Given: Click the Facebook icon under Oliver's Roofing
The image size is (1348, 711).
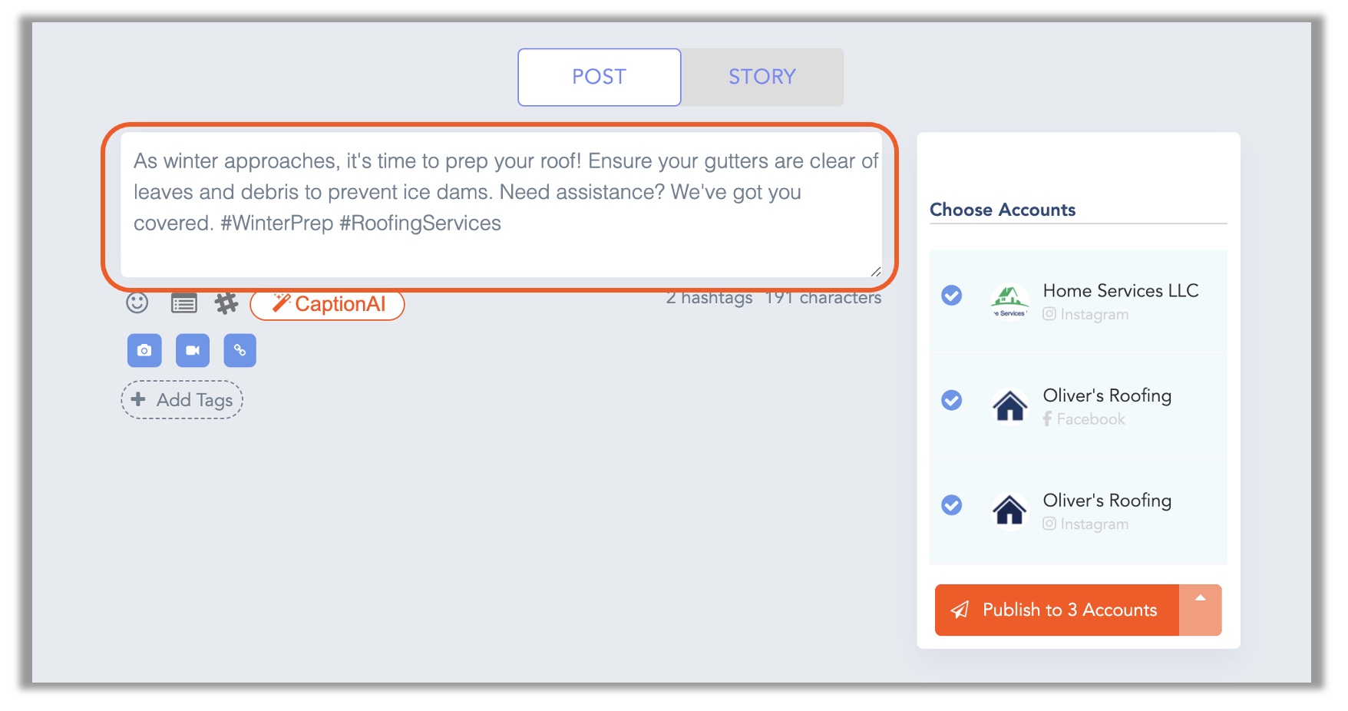Looking at the screenshot, I should pyautogui.click(x=1047, y=419).
